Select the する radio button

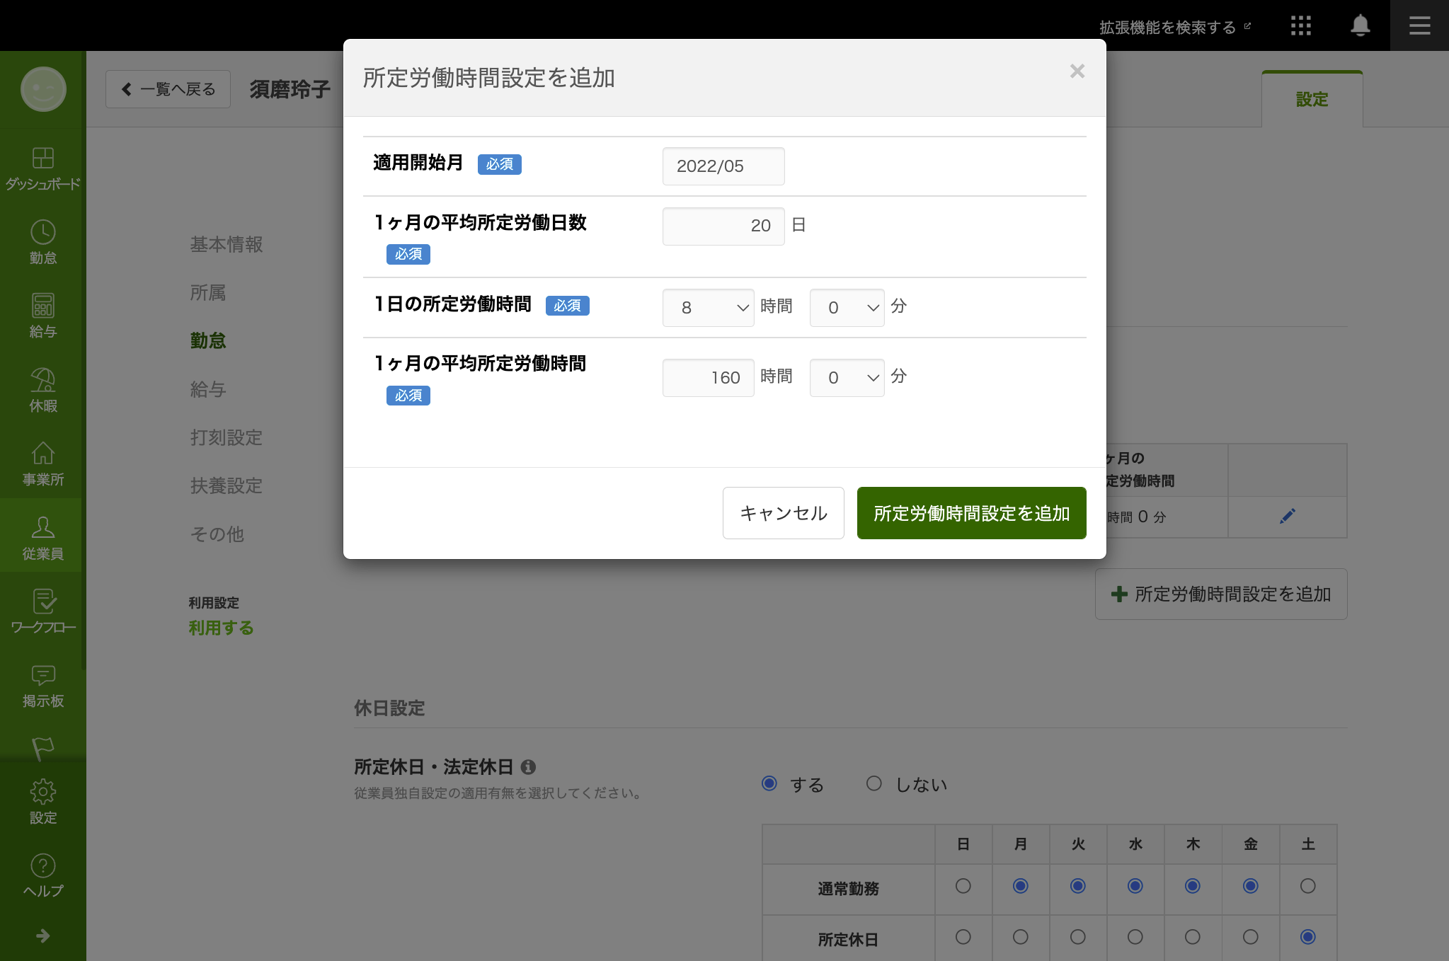click(x=769, y=783)
